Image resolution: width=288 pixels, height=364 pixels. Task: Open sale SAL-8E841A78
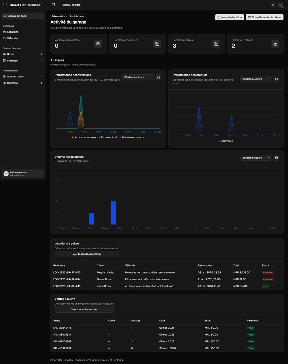click(62, 328)
